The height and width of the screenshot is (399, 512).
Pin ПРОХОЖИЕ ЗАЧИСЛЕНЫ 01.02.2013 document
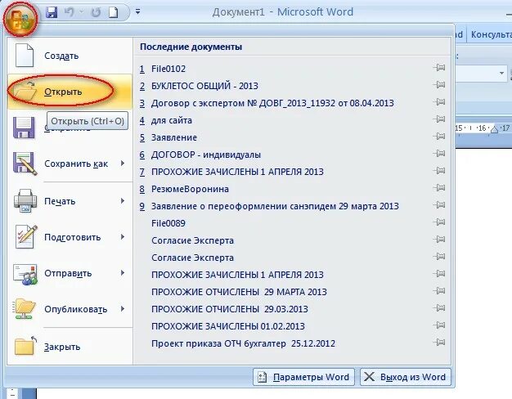click(439, 325)
